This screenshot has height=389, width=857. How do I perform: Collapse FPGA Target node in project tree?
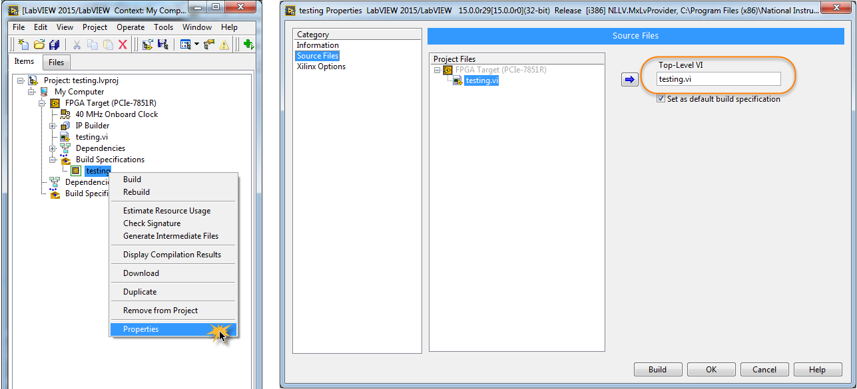42,103
